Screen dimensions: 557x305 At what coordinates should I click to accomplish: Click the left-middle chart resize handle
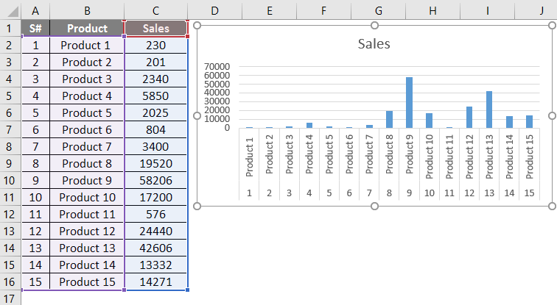(197, 116)
